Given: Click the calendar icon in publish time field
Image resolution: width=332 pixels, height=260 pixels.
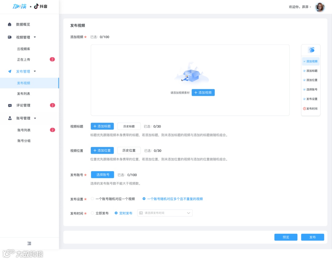Looking at the screenshot, I should coord(141,213).
